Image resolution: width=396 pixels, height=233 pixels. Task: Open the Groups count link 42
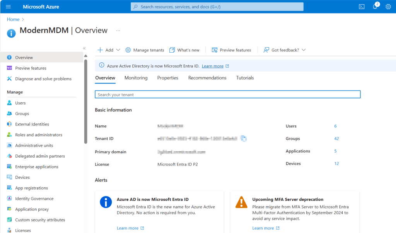336,139
